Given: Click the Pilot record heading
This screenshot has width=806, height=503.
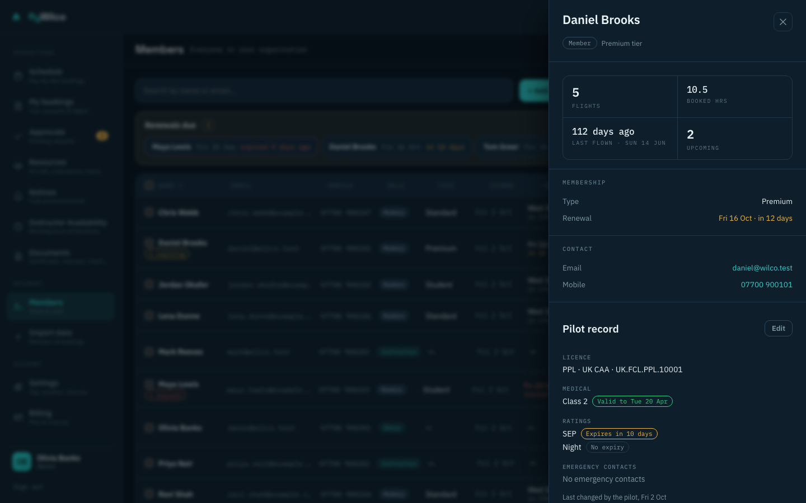Looking at the screenshot, I should click(591, 329).
